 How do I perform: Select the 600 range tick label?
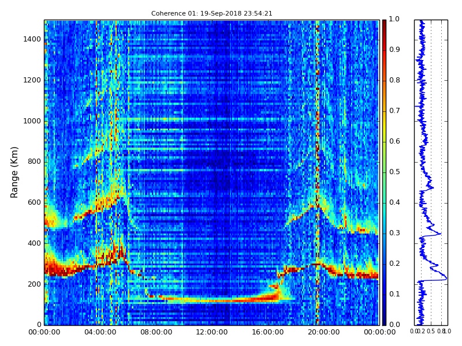coord(34,202)
